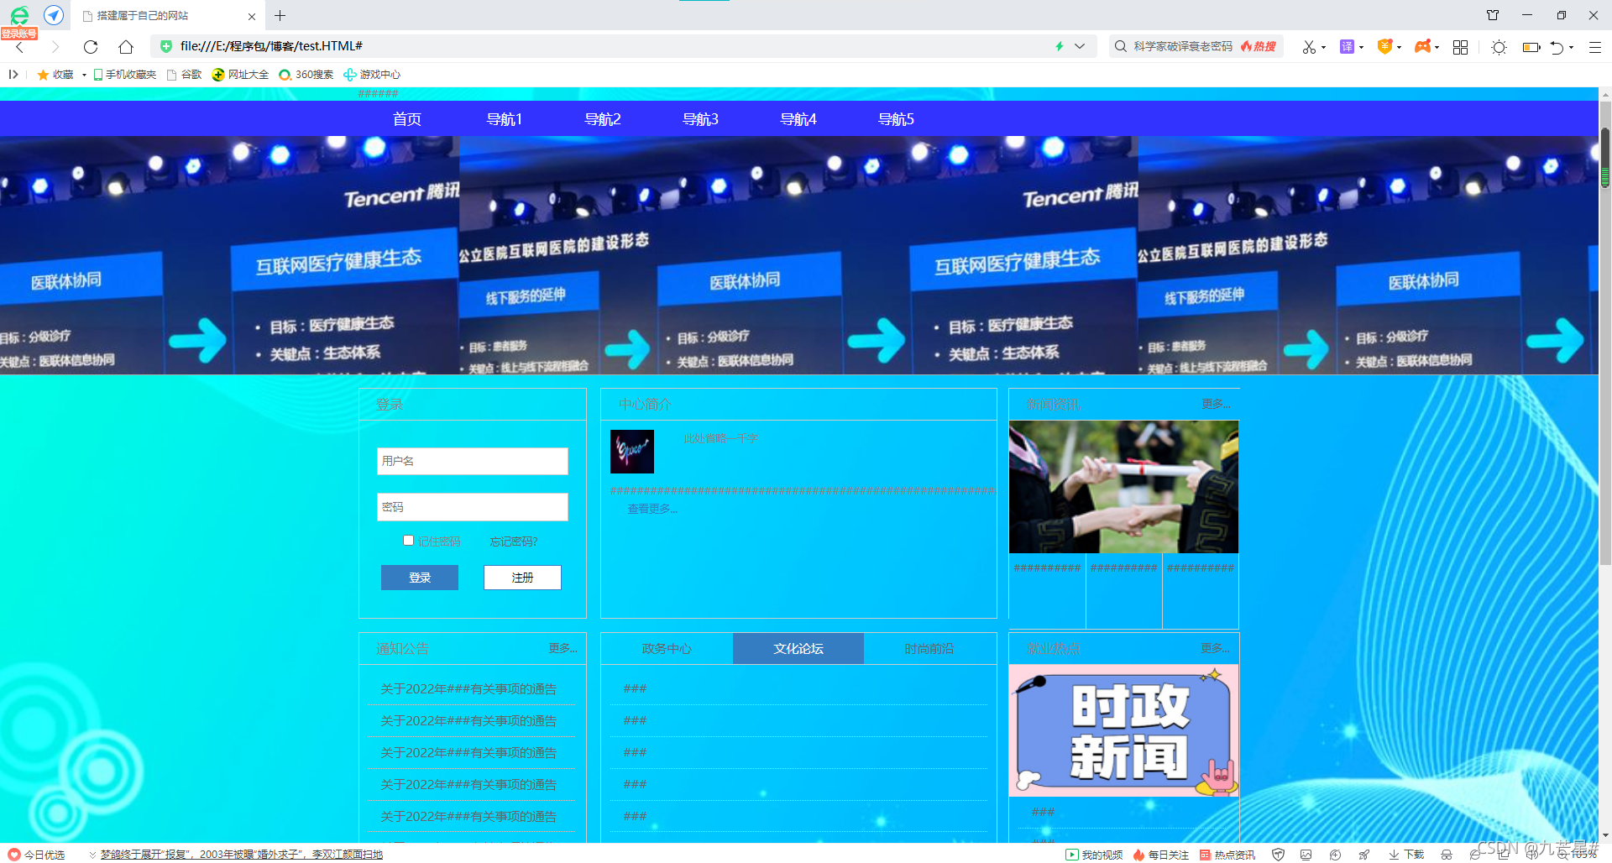Image resolution: width=1612 pixels, height=863 pixels.
Task: Click the 时政新闻 banner image
Action: [x=1123, y=730]
